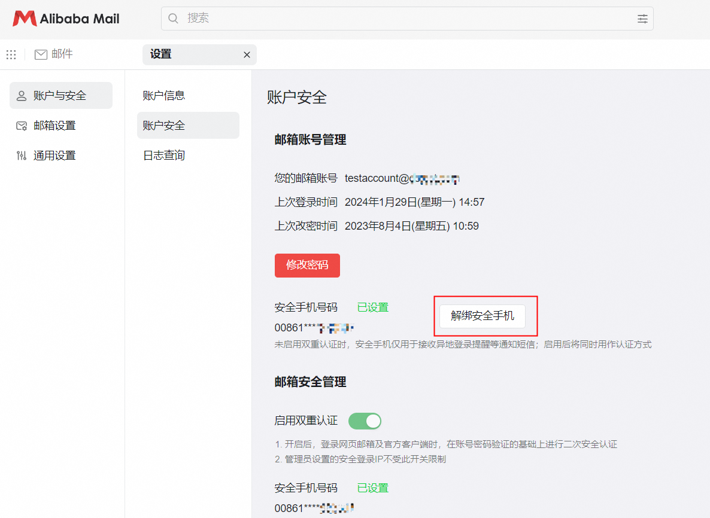Click the testaccount email address
The image size is (710, 518).
402,178
